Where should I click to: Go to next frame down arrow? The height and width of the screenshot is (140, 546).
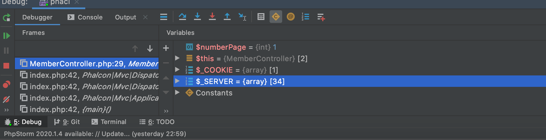pyautogui.click(x=150, y=49)
